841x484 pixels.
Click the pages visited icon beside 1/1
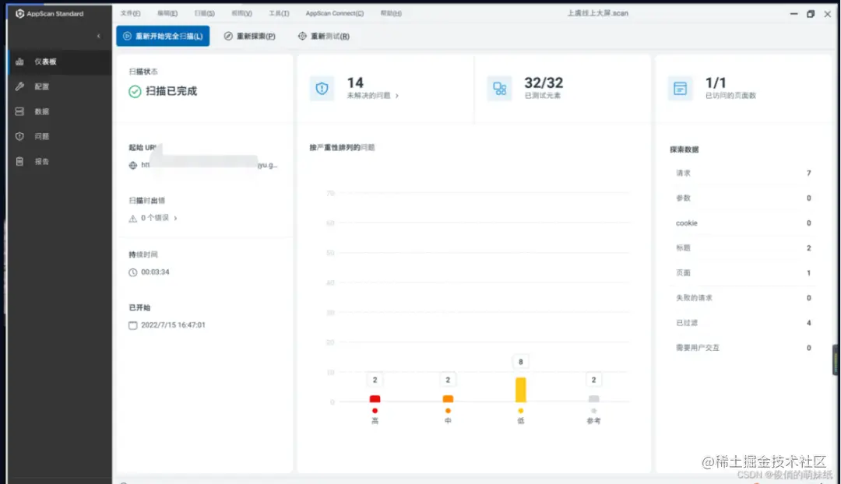click(x=680, y=89)
